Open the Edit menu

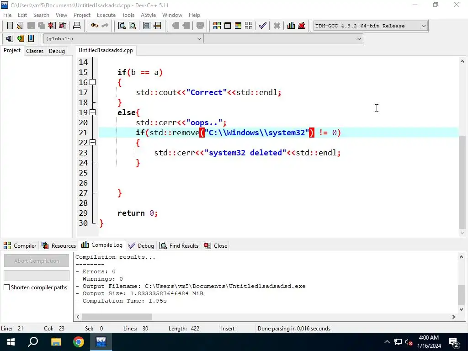click(x=22, y=15)
